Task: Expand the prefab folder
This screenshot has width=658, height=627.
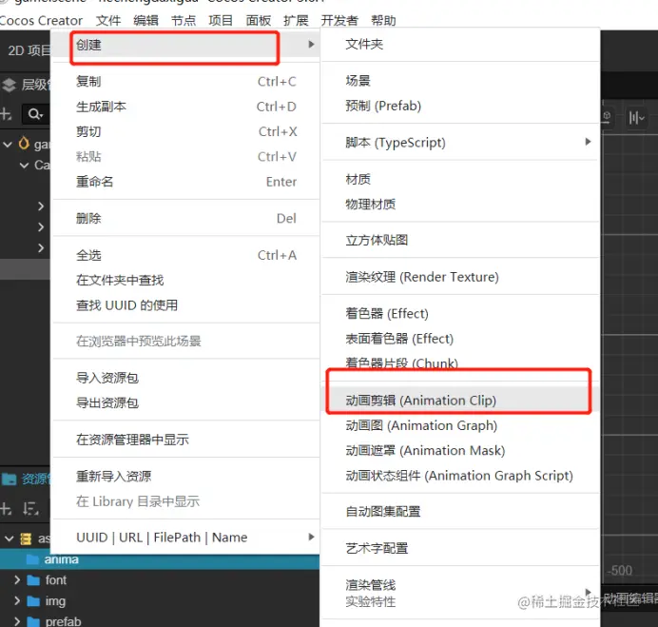Action: coord(17,621)
